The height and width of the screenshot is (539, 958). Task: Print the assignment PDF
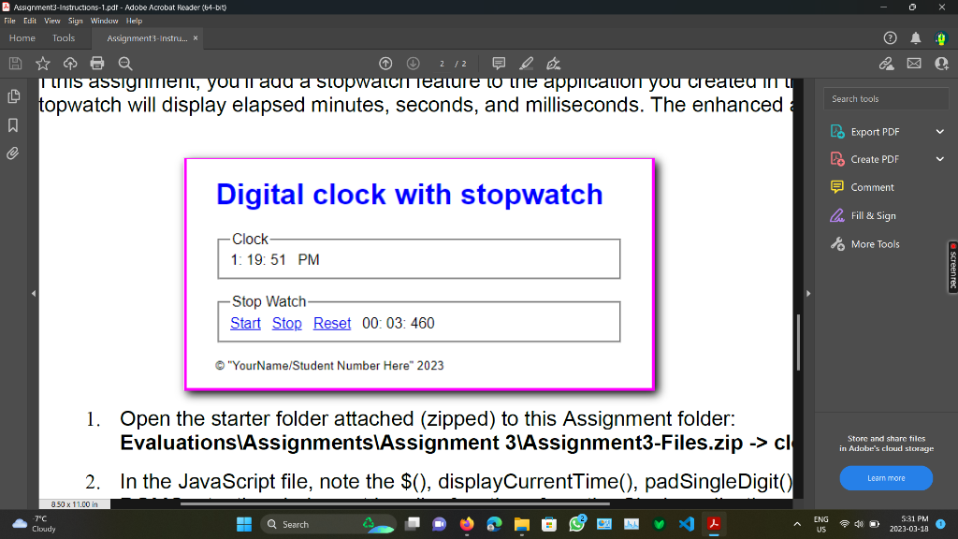pos(97,63)
